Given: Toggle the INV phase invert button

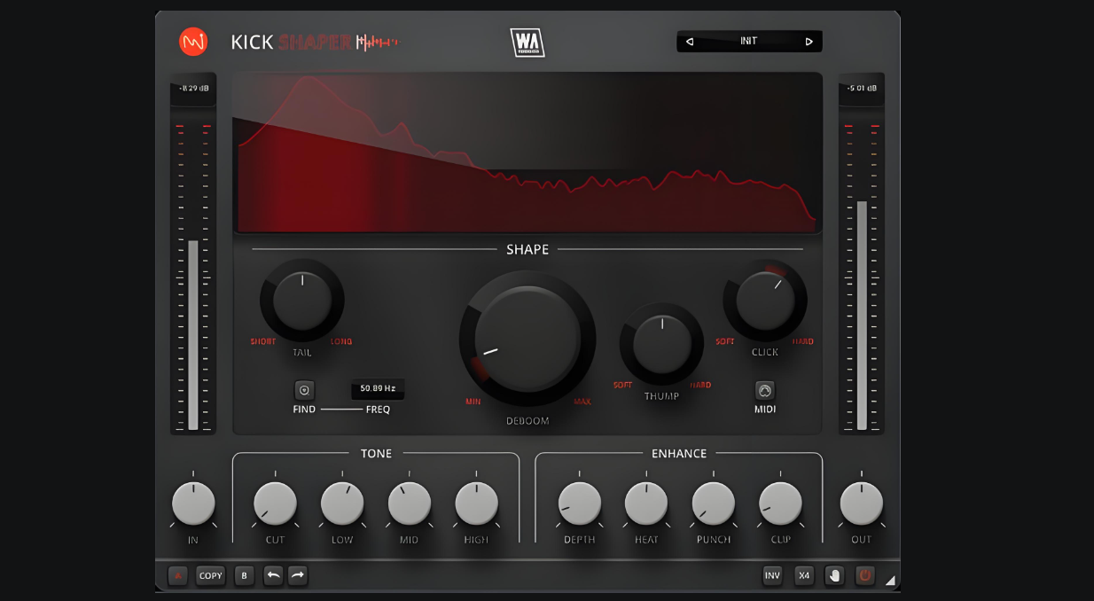Looking at the screenshot, I should (x=772, y=575).
